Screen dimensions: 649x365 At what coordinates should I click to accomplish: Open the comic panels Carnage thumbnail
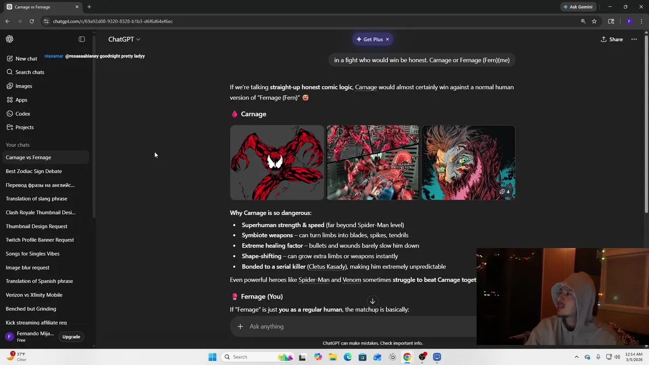coord(373,163)
